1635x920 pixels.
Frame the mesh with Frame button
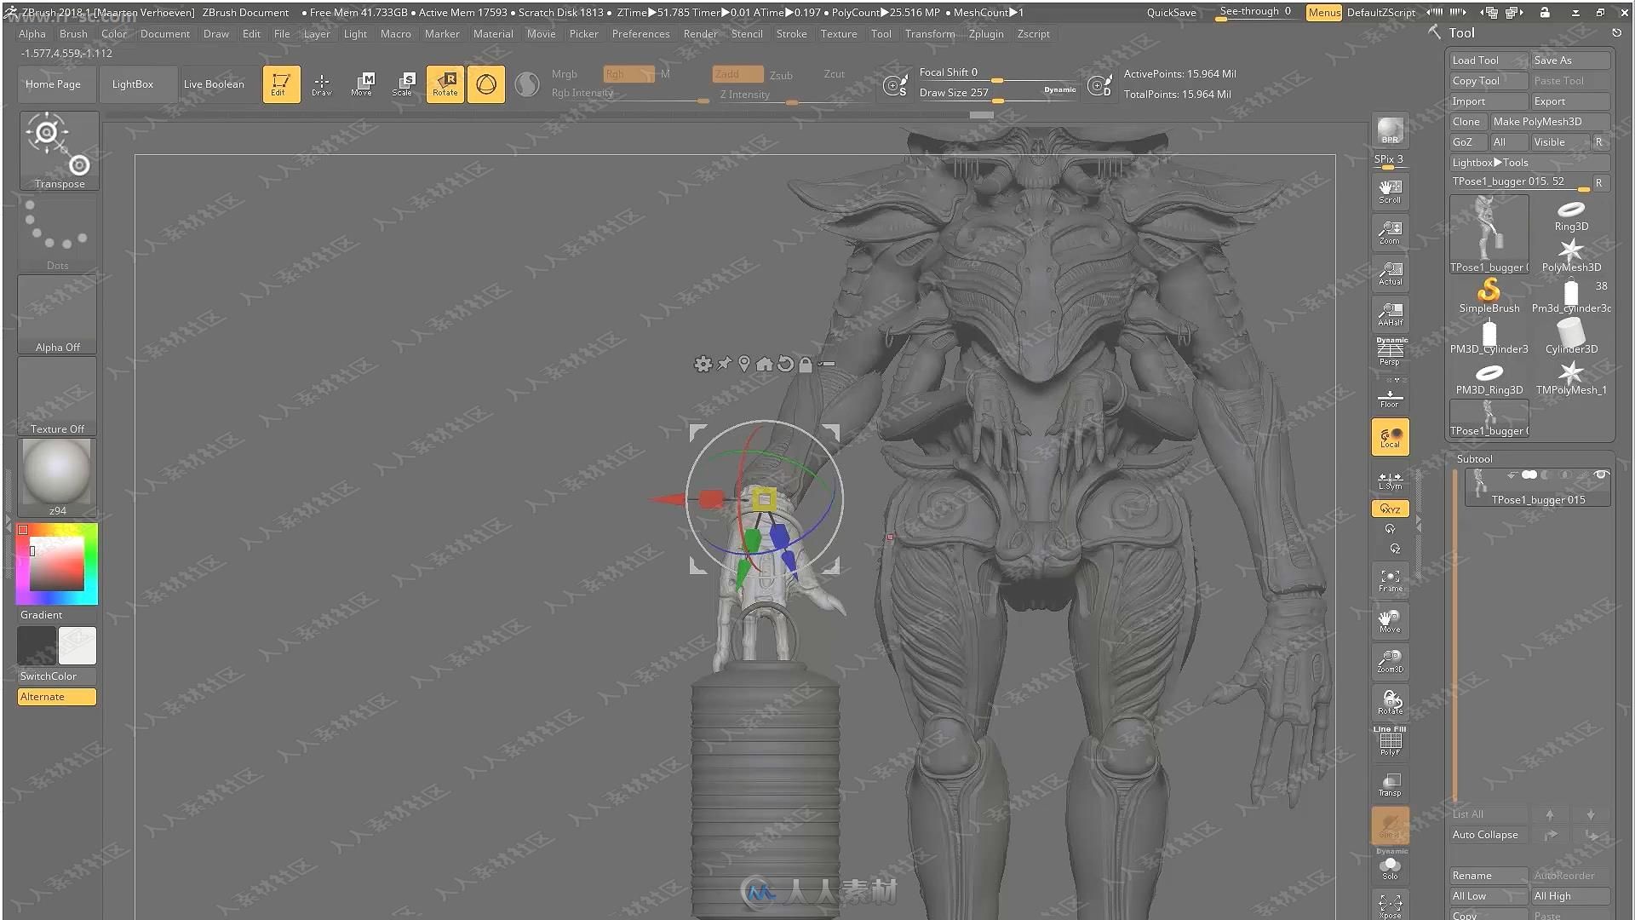[x=1390, y=580]
